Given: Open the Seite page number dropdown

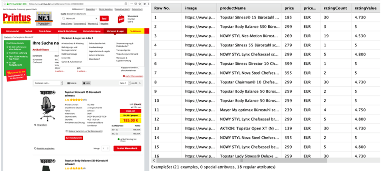Looking at the screenshot, I should (125, 83).
